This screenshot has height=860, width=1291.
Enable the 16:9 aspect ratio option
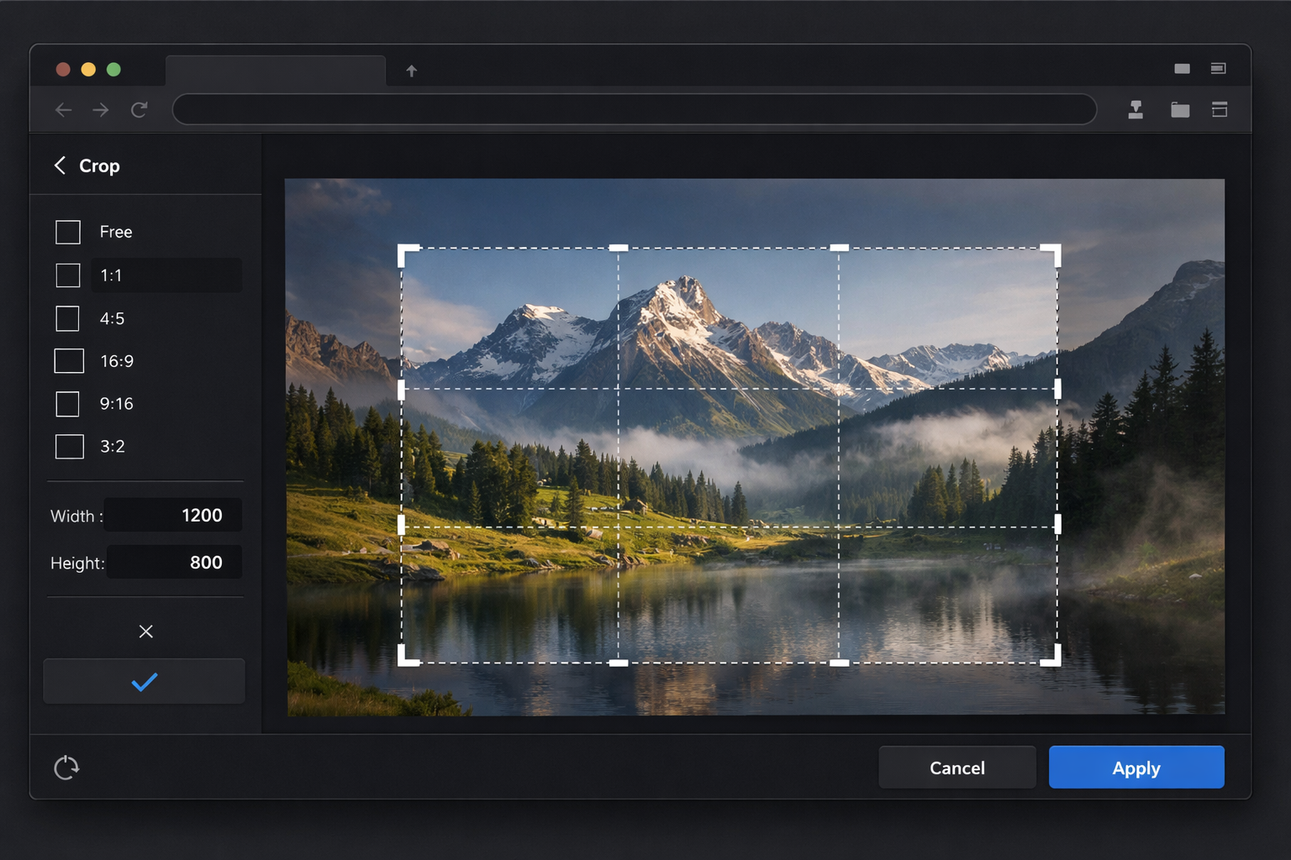click(67, 360)
